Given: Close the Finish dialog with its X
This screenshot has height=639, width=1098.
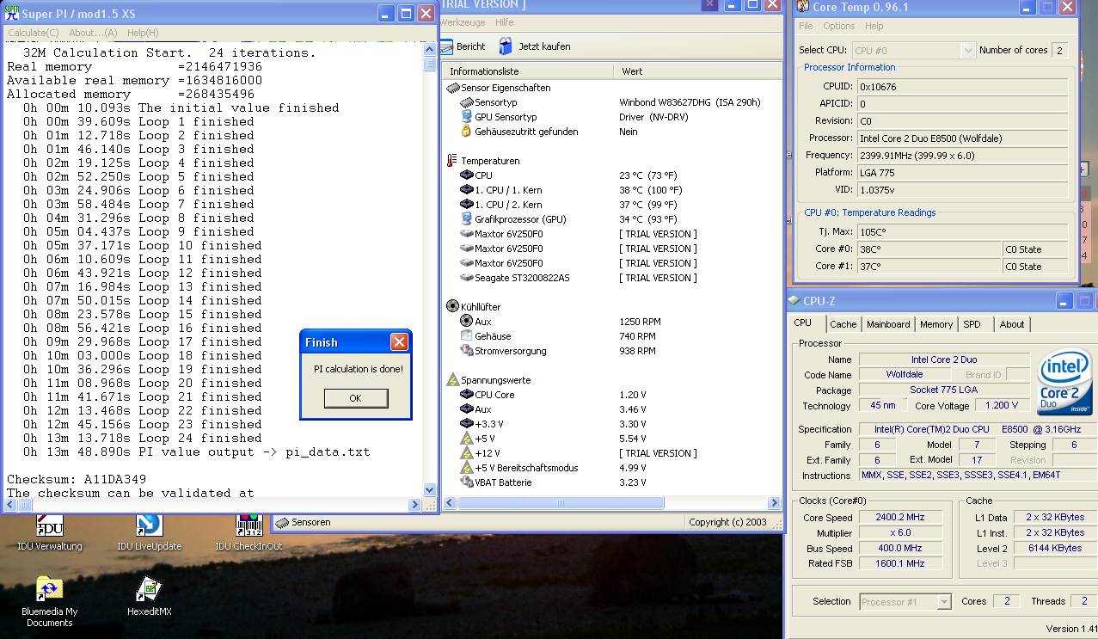Looking at the screenshot, I should coord(399,342).
